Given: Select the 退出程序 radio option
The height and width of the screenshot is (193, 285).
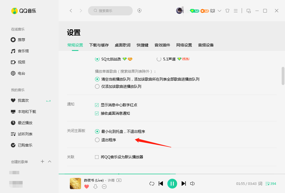Looking at the screenshot, I should click(97, 140).
